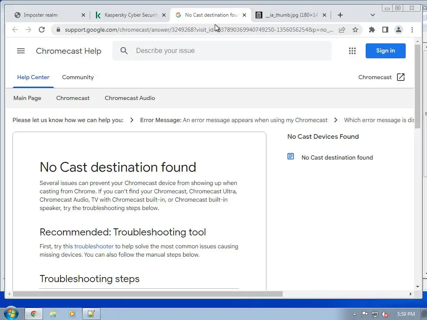Close the _ia_thumb.jpg tab
Image resolution: width=427 pixels, height=320 pixels.
[x=324, y=15]
